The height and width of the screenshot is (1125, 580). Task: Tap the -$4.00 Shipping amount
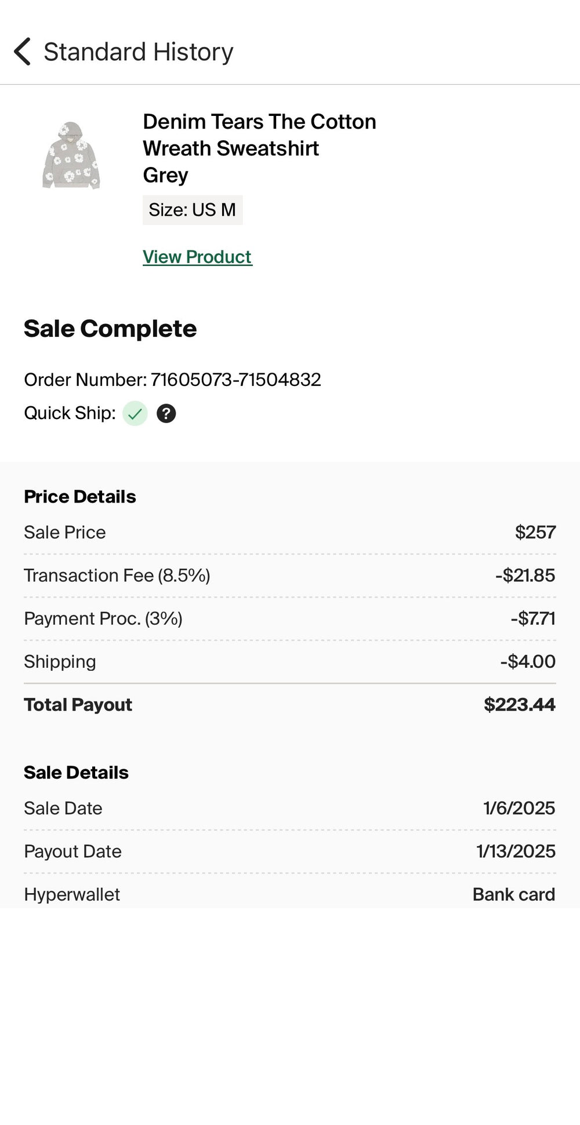point(527,661)
